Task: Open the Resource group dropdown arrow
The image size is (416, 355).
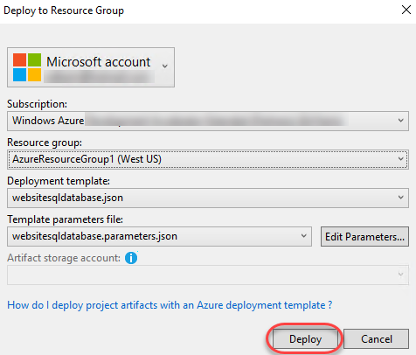Action: click(x=401, y=159)
